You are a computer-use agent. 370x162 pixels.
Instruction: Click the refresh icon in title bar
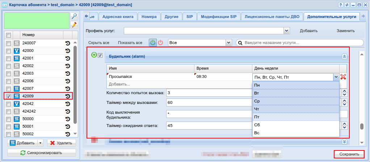347,5
